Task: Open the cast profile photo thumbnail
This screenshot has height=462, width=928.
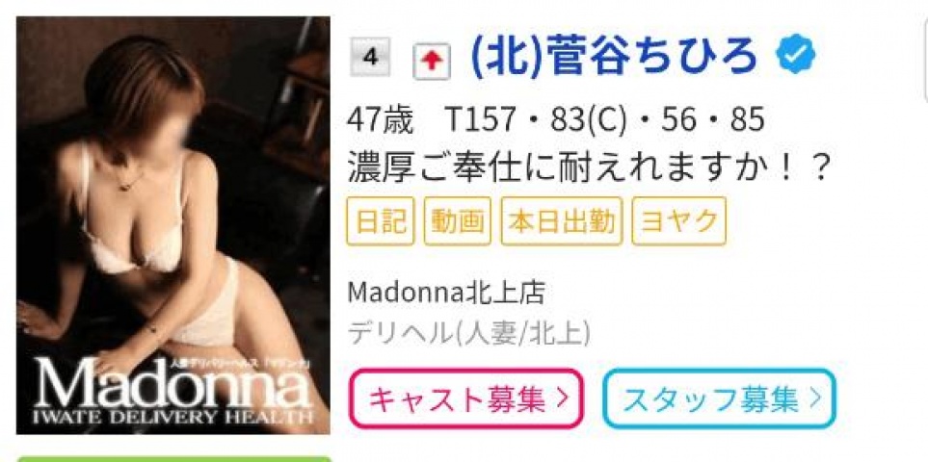Action: click(x=172, y=225)
